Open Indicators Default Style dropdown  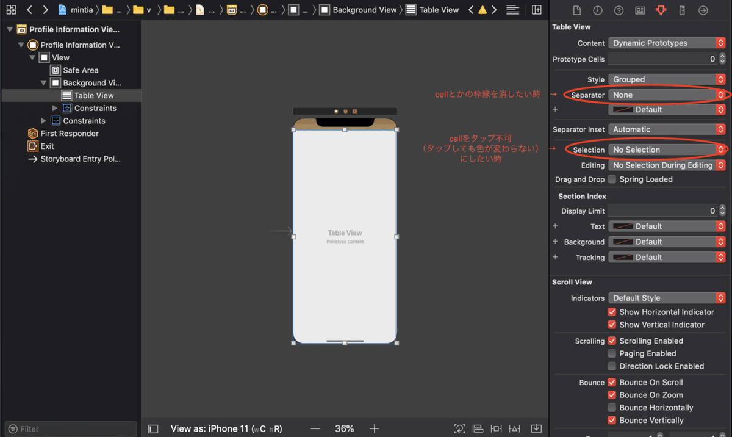coord(667,298)
